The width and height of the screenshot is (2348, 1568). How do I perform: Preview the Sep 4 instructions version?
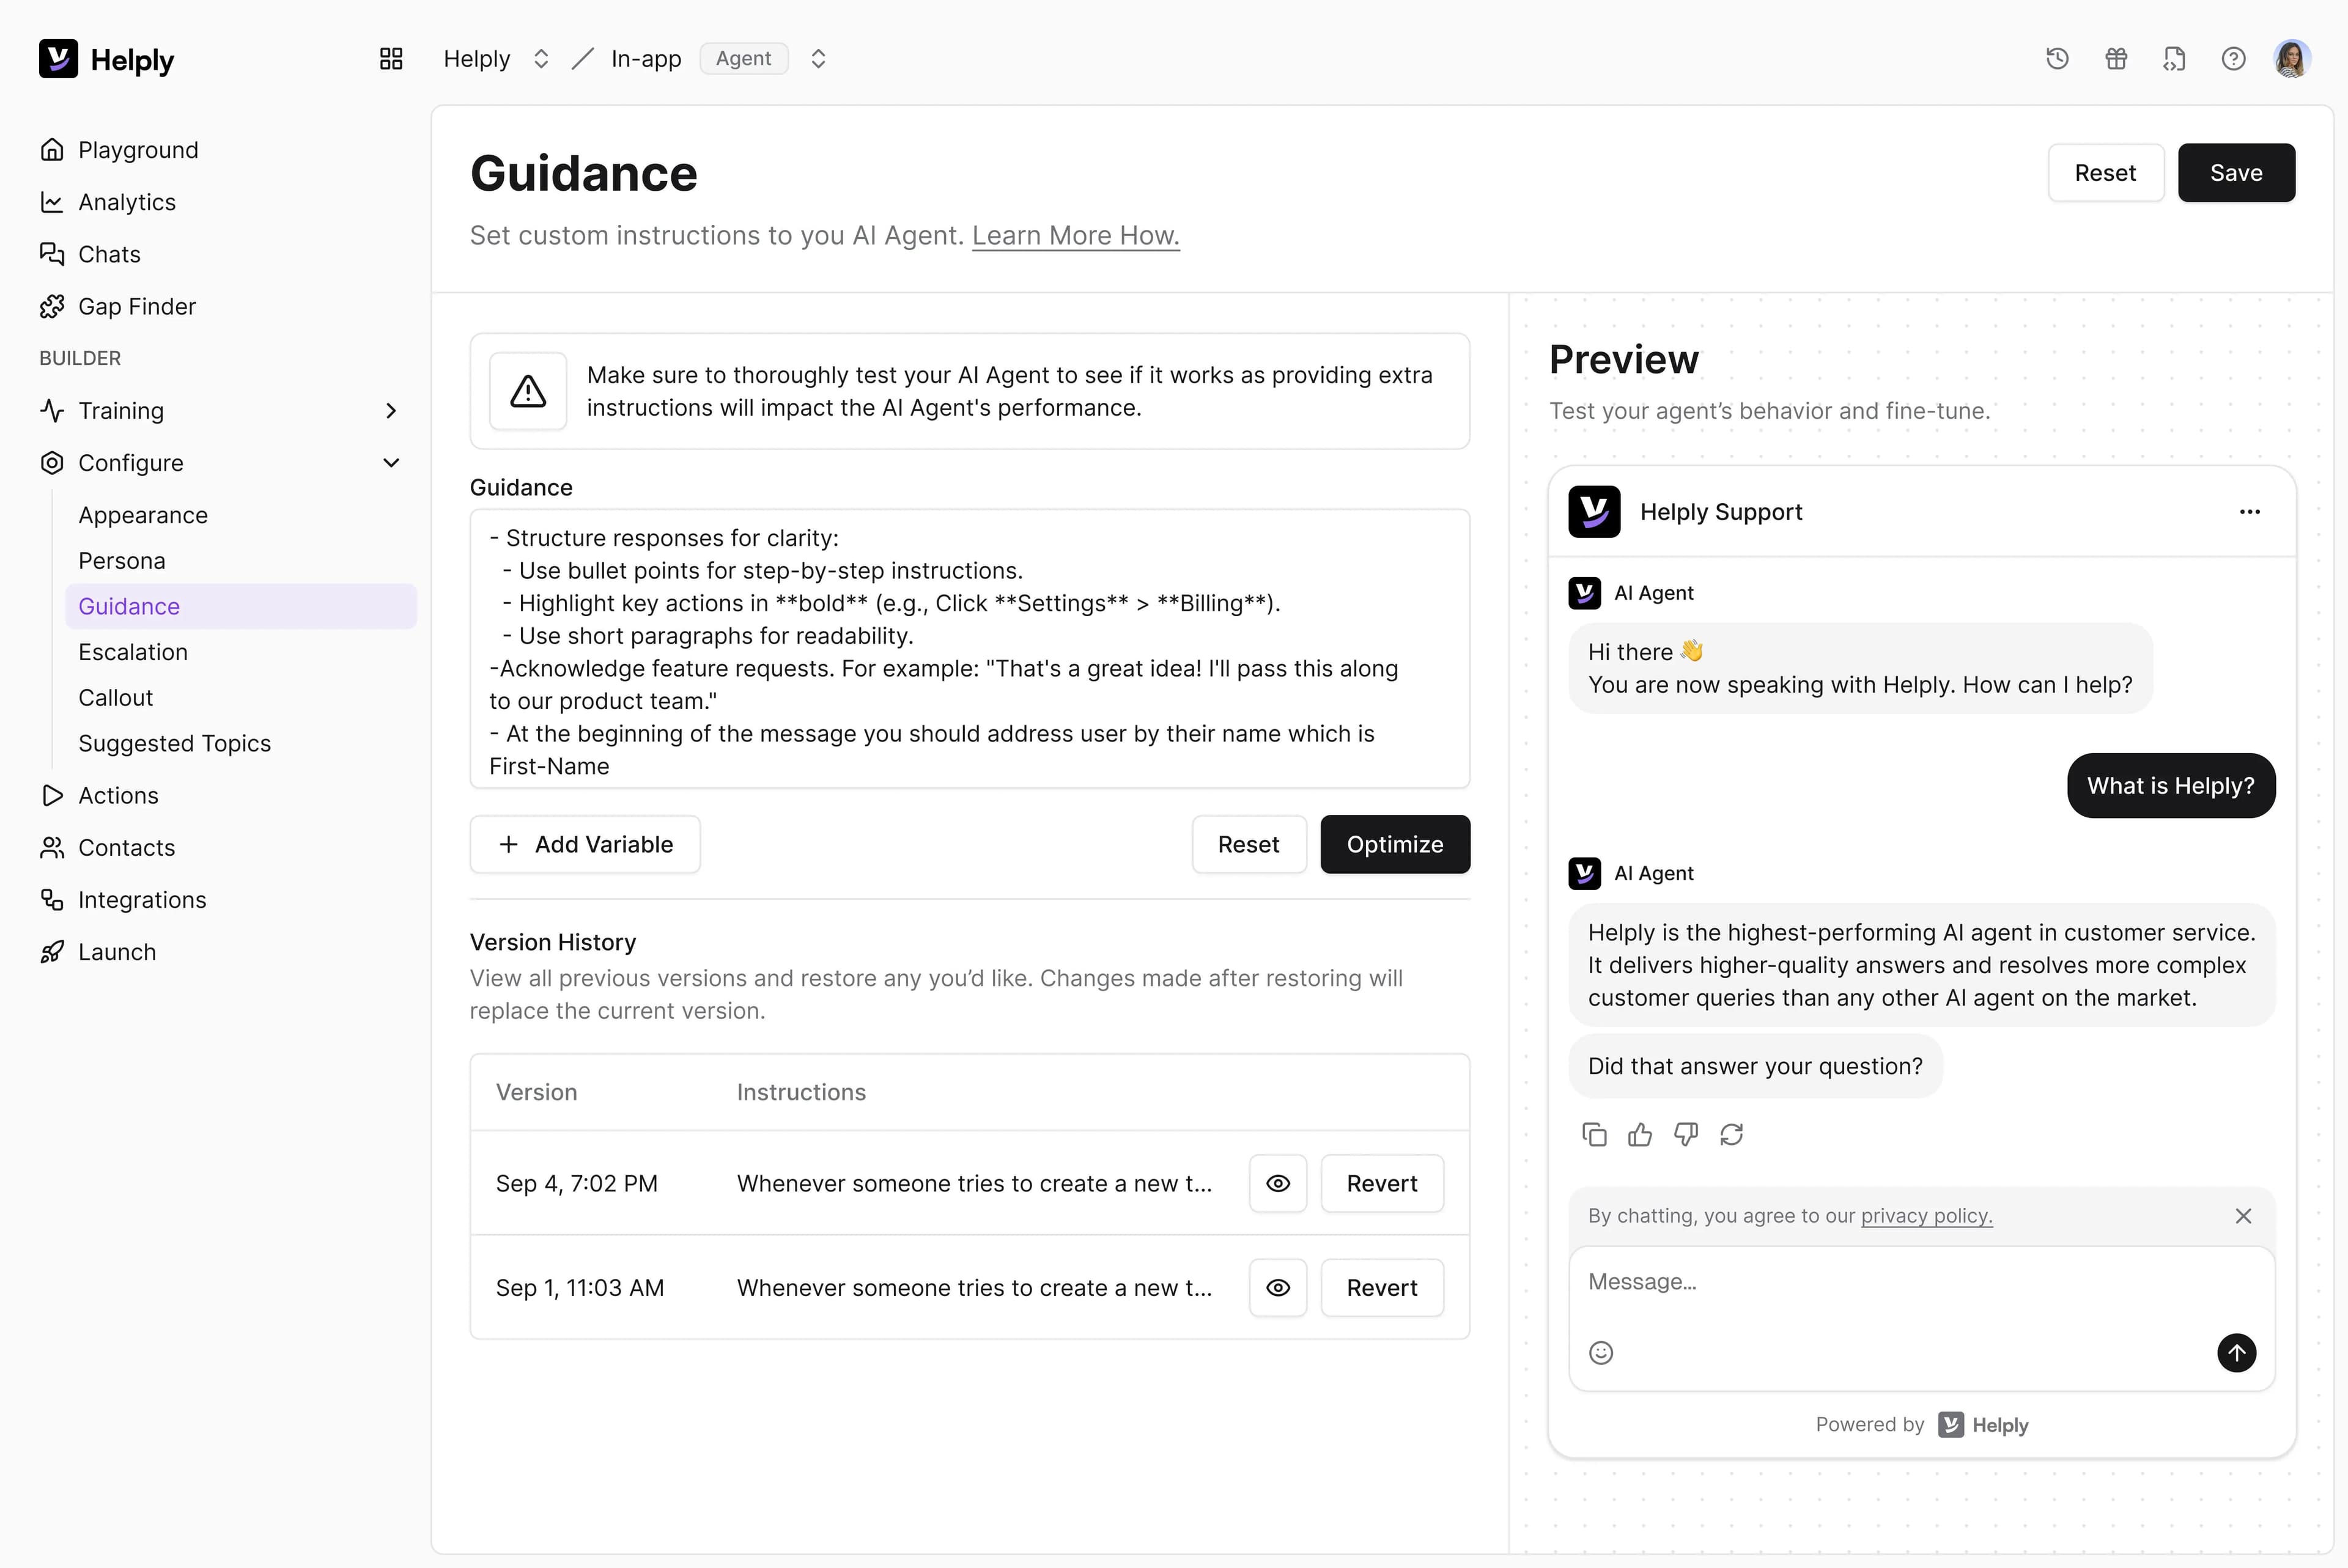pyautogui.click(x=1277, y=1183)
